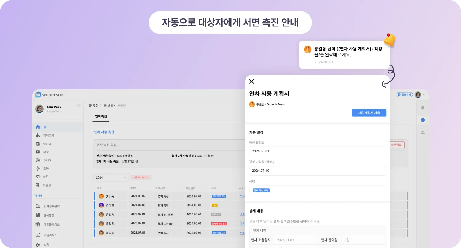
Task: Select the 김다연 name cell
Action: pos(110,205)
